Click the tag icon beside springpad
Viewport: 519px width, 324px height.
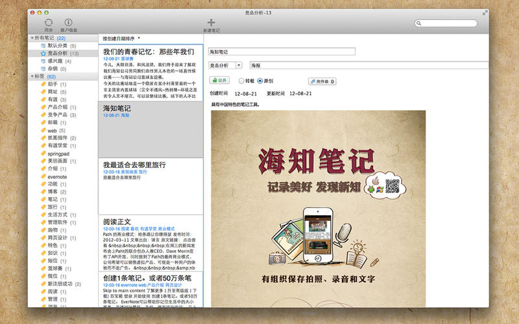pyautogui.click(x=43, y=154)
